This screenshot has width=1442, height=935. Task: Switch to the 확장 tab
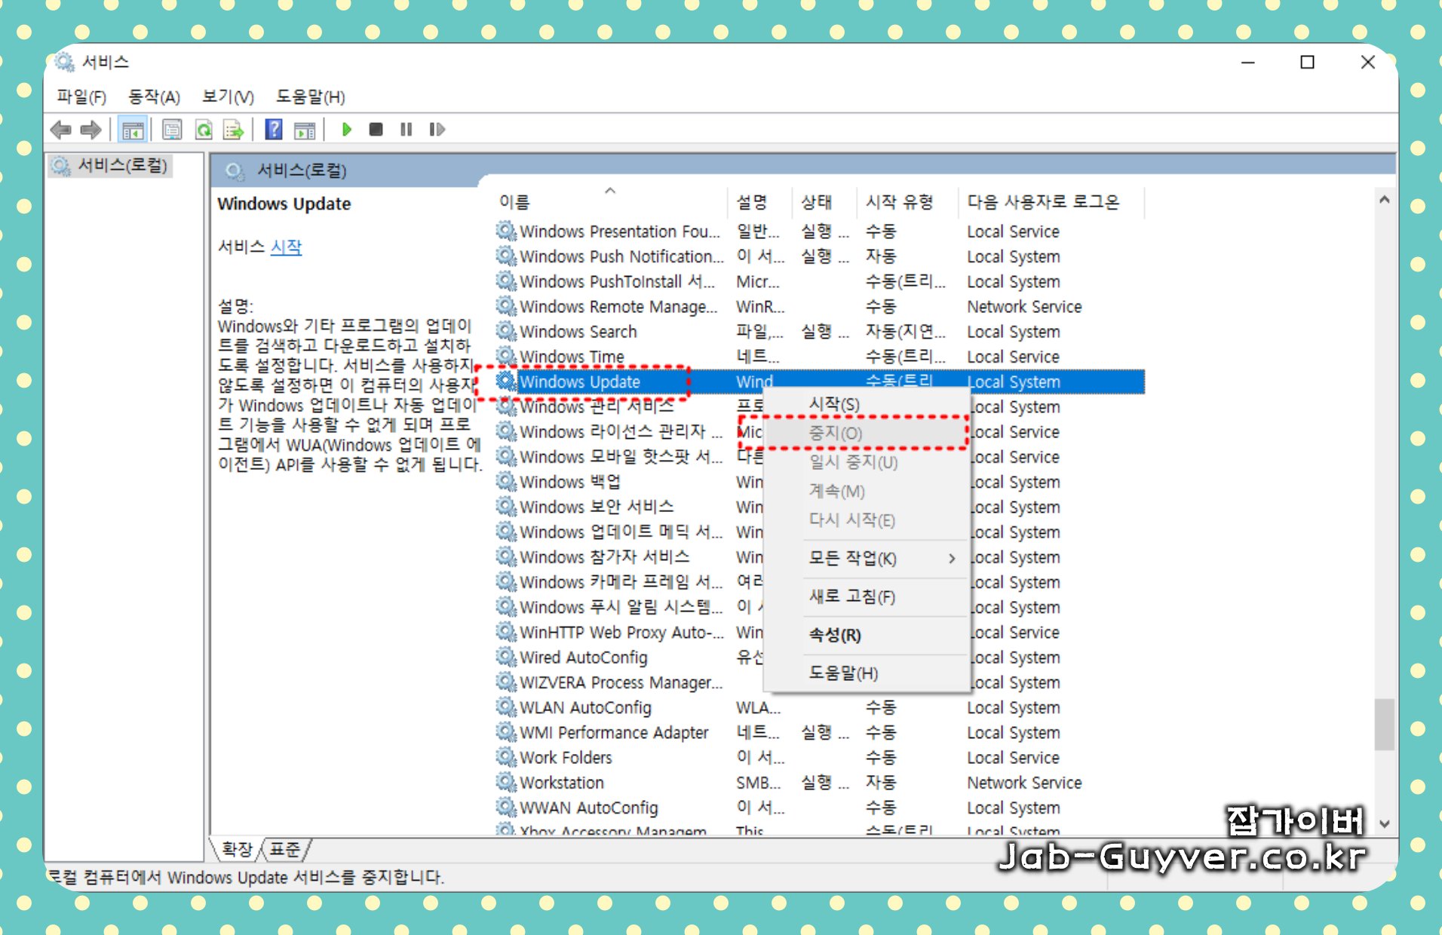coord(237,850)
